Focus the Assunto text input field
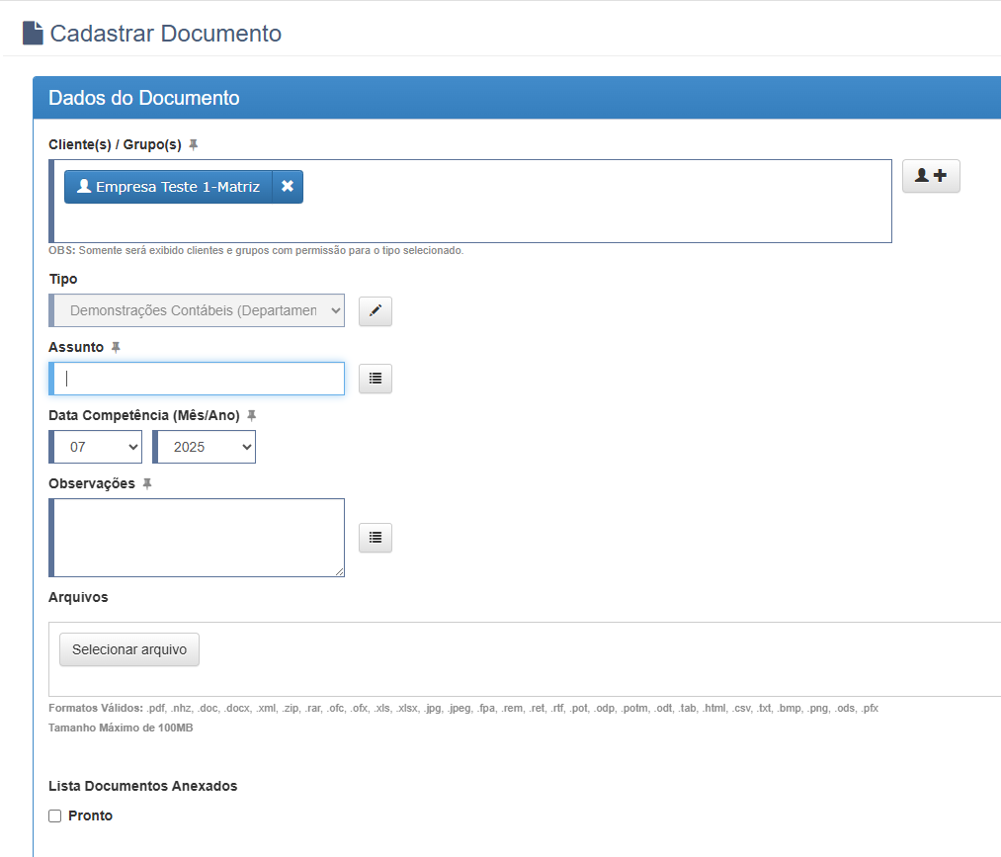The width and height of the screenshot is (1001, 857). (x=197, y=379)
